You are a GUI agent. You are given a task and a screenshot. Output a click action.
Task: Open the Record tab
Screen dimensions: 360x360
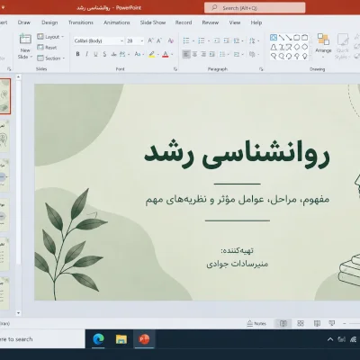184,22
